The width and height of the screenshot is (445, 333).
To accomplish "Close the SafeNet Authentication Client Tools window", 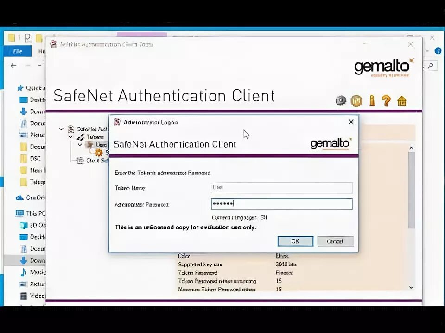I will tap(411, 44).
